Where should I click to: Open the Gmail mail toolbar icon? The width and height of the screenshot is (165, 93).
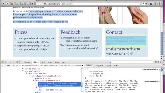coord(12,4)
